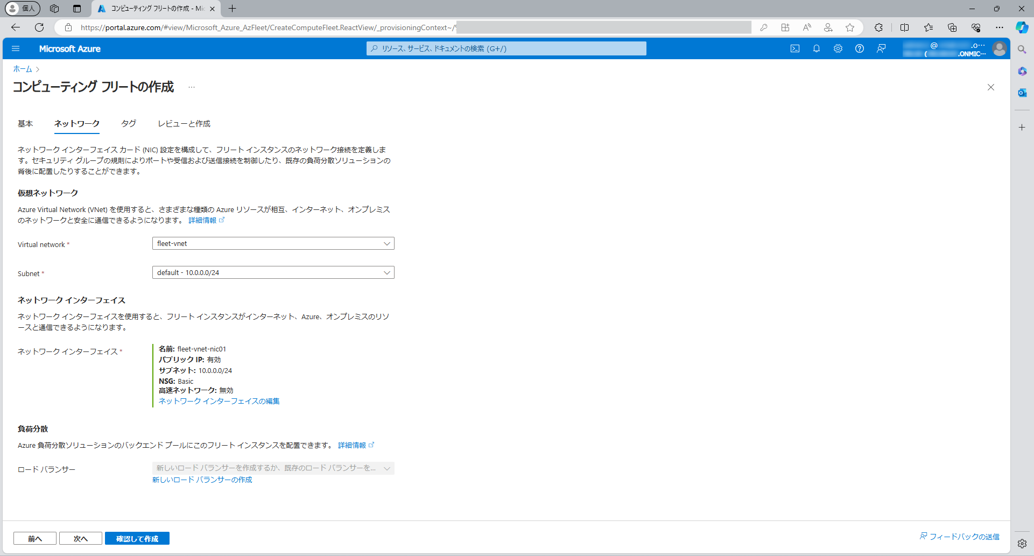Focus the Azure resource search box
Screen dimensions: 1034x556
point(507,48)
